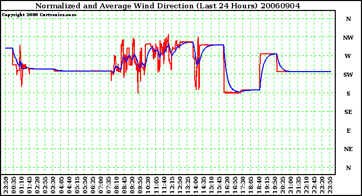Viewport: 362px width, 196px height.
Task: Click the 18:40 time axis label
Action: (x=259, y=185)
